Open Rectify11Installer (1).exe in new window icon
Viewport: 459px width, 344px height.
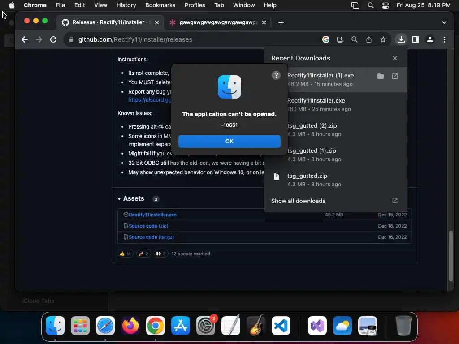pos(394,76)
